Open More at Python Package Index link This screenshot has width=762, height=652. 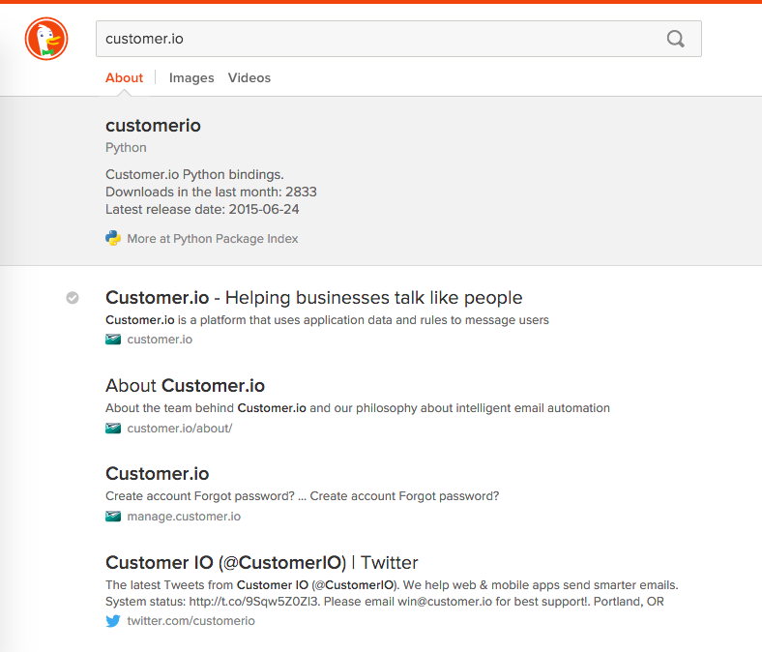[213, 239]
